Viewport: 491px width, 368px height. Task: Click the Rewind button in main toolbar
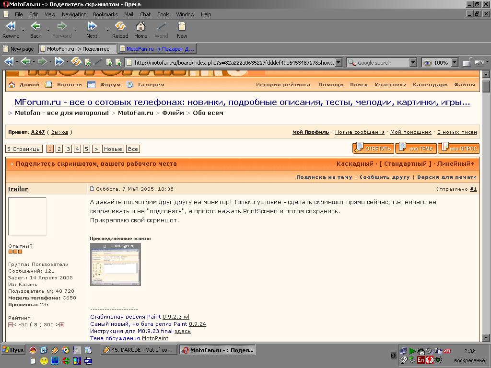[x=11, y=30]
